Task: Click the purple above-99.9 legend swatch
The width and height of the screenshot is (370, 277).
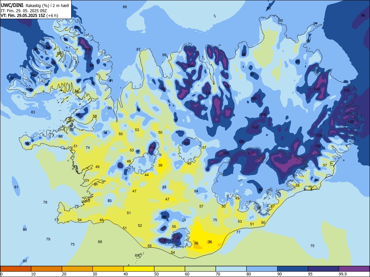Action: click(x=354, y=269)
